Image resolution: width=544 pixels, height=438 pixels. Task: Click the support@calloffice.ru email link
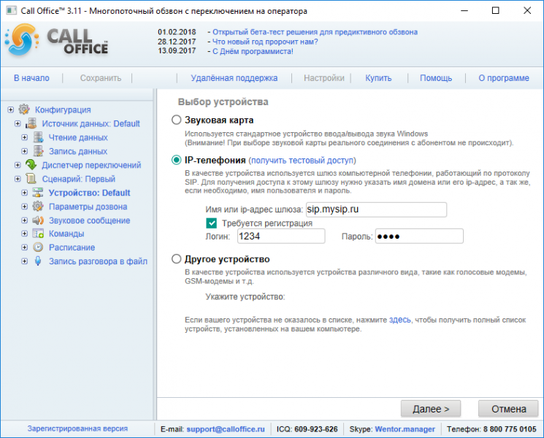[226, 429]
